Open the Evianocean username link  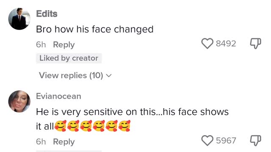(58, 96)
